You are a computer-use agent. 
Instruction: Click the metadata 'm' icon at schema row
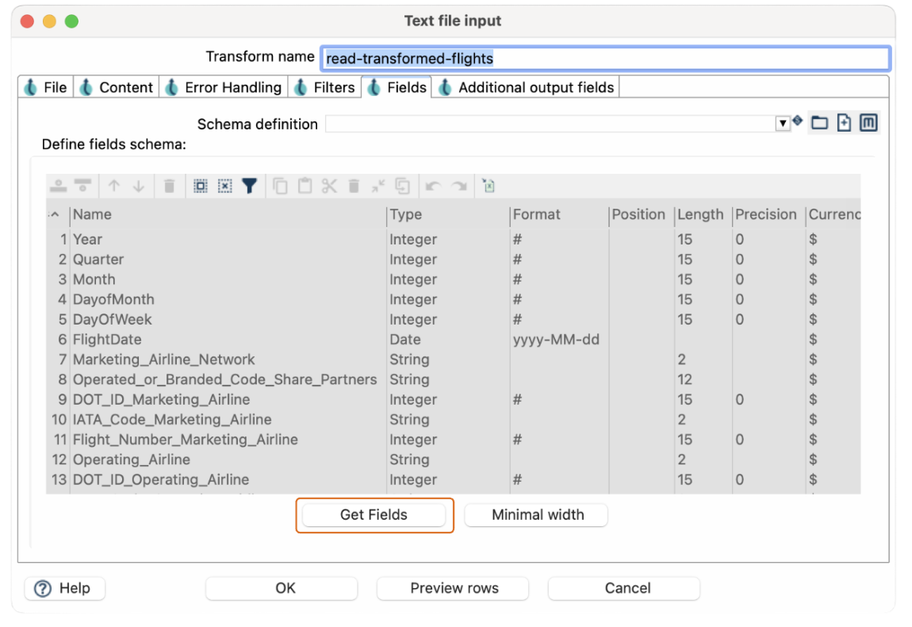(868, 123)
